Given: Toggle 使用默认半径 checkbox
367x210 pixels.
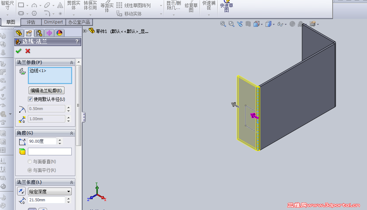Looking at the screenshot, I should click(x=30, y=99).
